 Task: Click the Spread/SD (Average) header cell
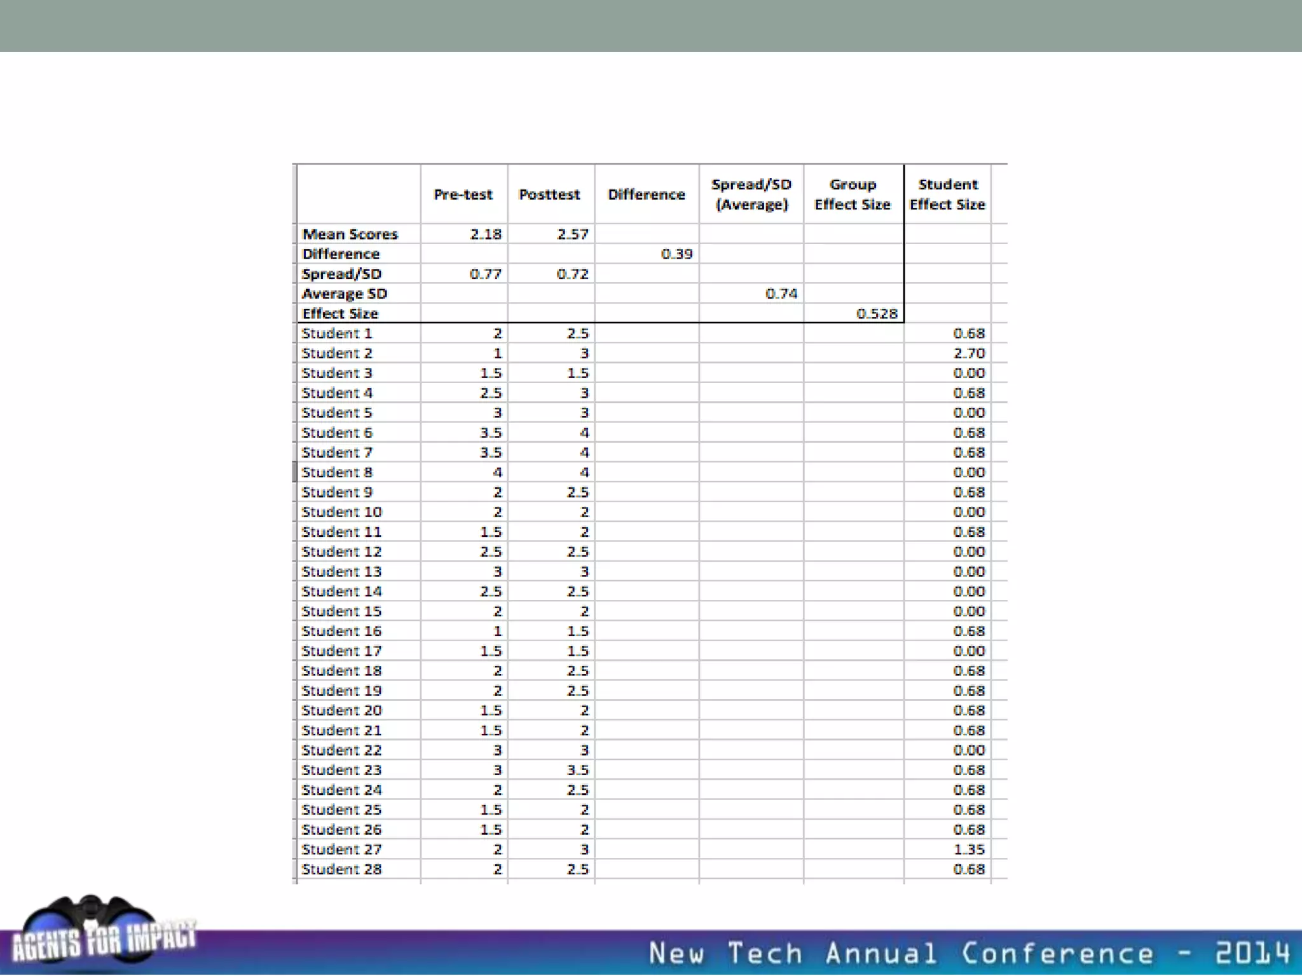751,194
